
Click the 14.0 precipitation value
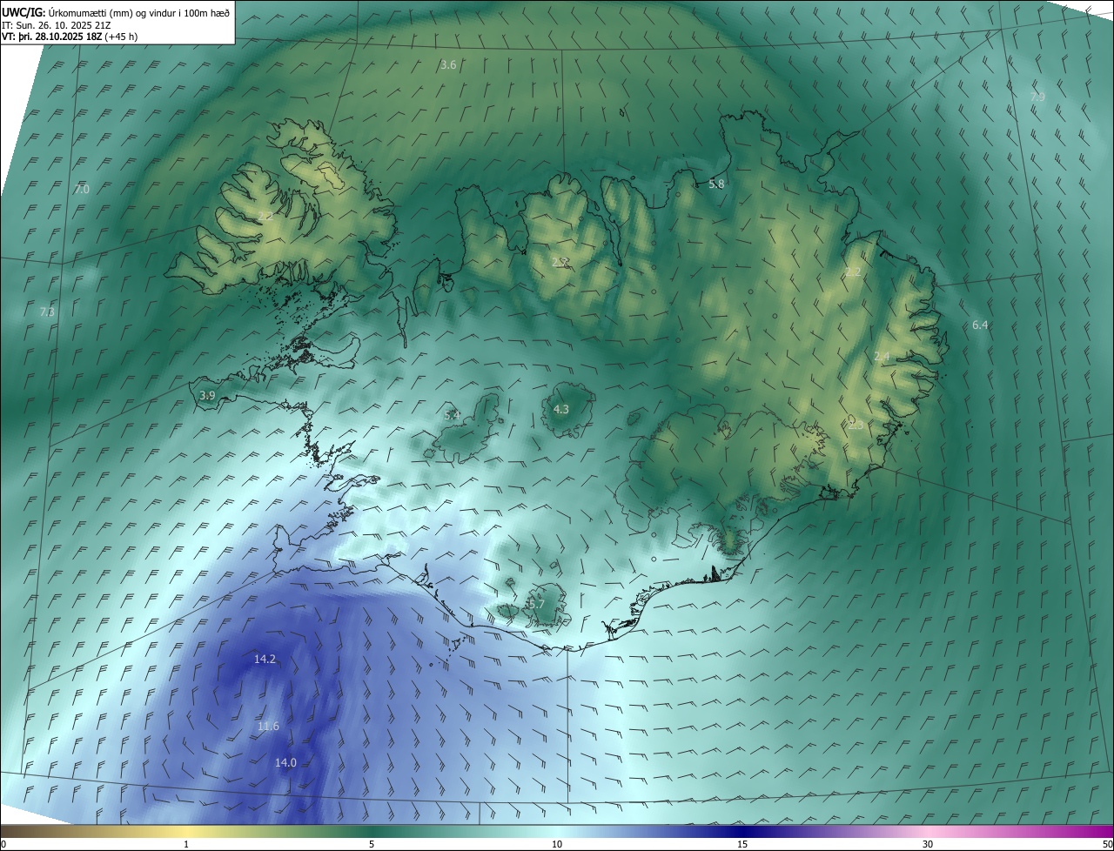(285, 762)
